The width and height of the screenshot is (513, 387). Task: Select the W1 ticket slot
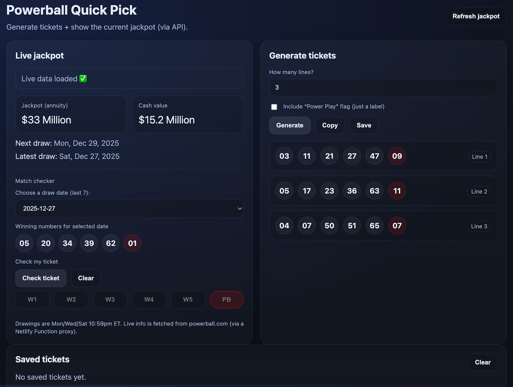click(x=32, y=299)
